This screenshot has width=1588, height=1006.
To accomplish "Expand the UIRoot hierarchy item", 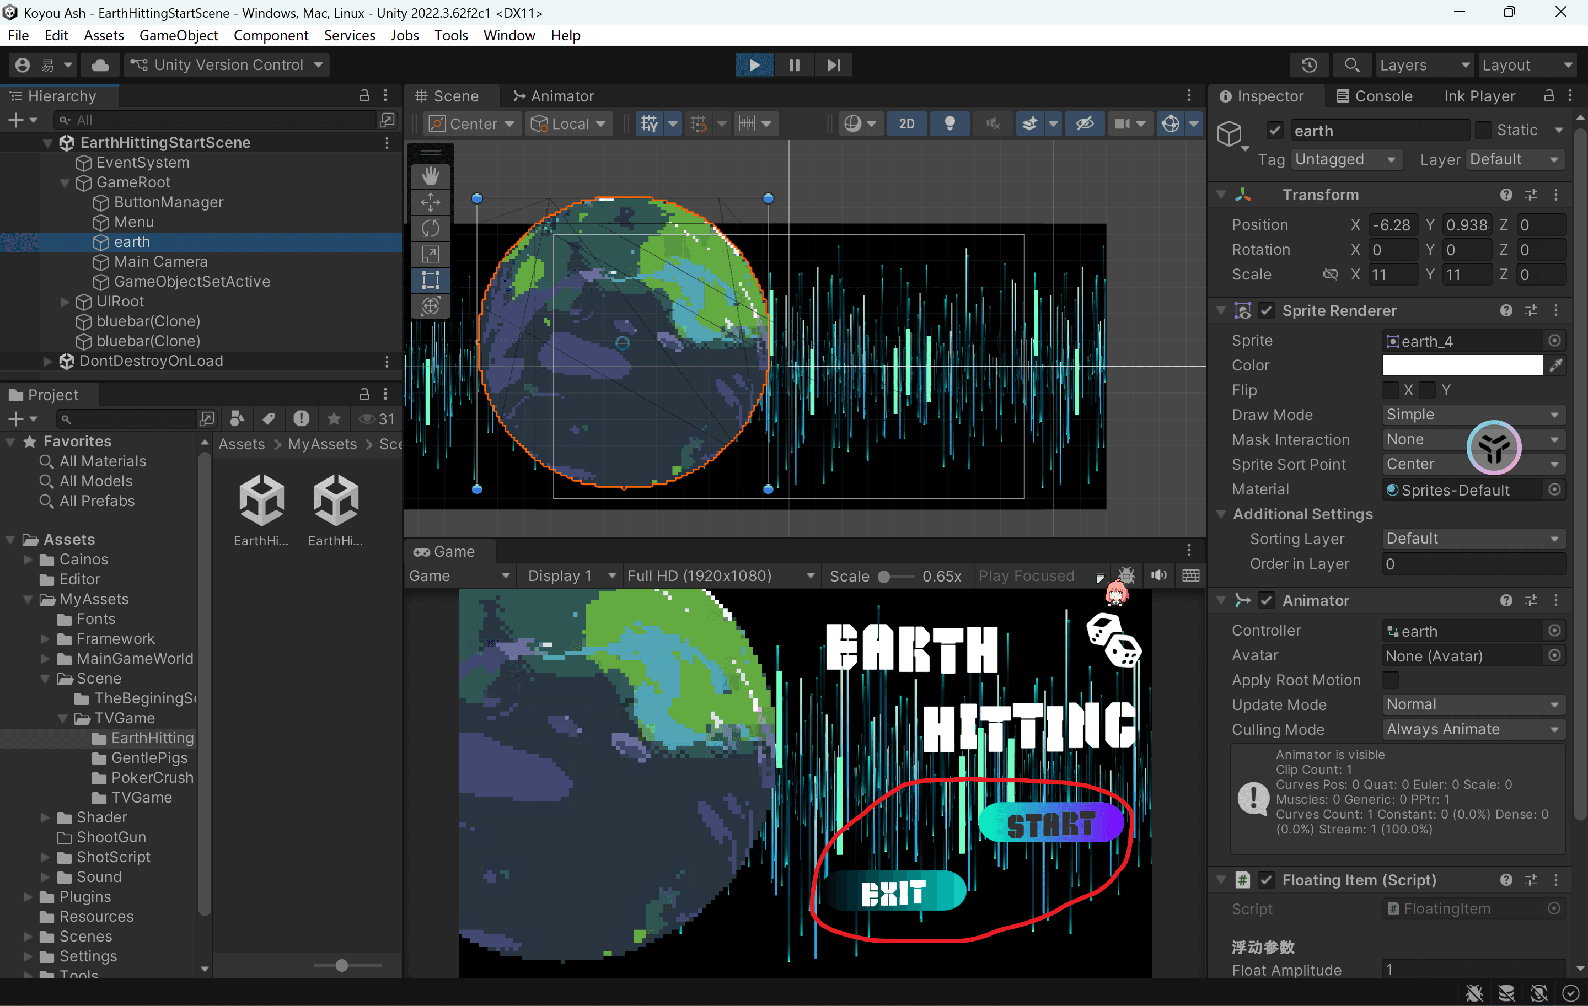I will tap(65, 302).
